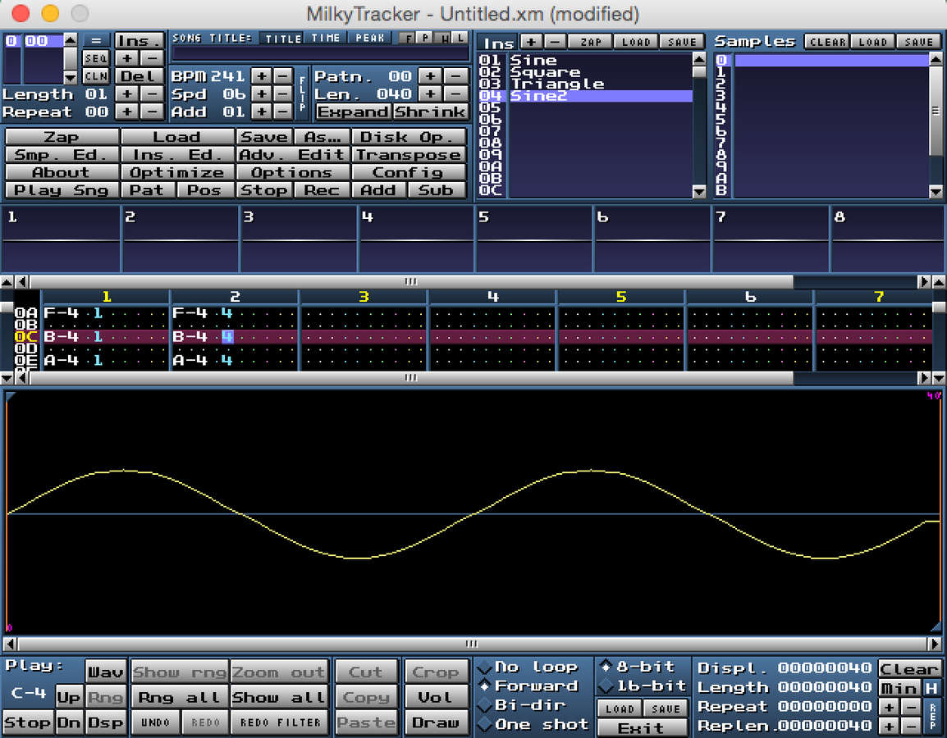Enable record mode with Rec button
Viewport: 947px width, 738px height.
(x=322, y=190)
